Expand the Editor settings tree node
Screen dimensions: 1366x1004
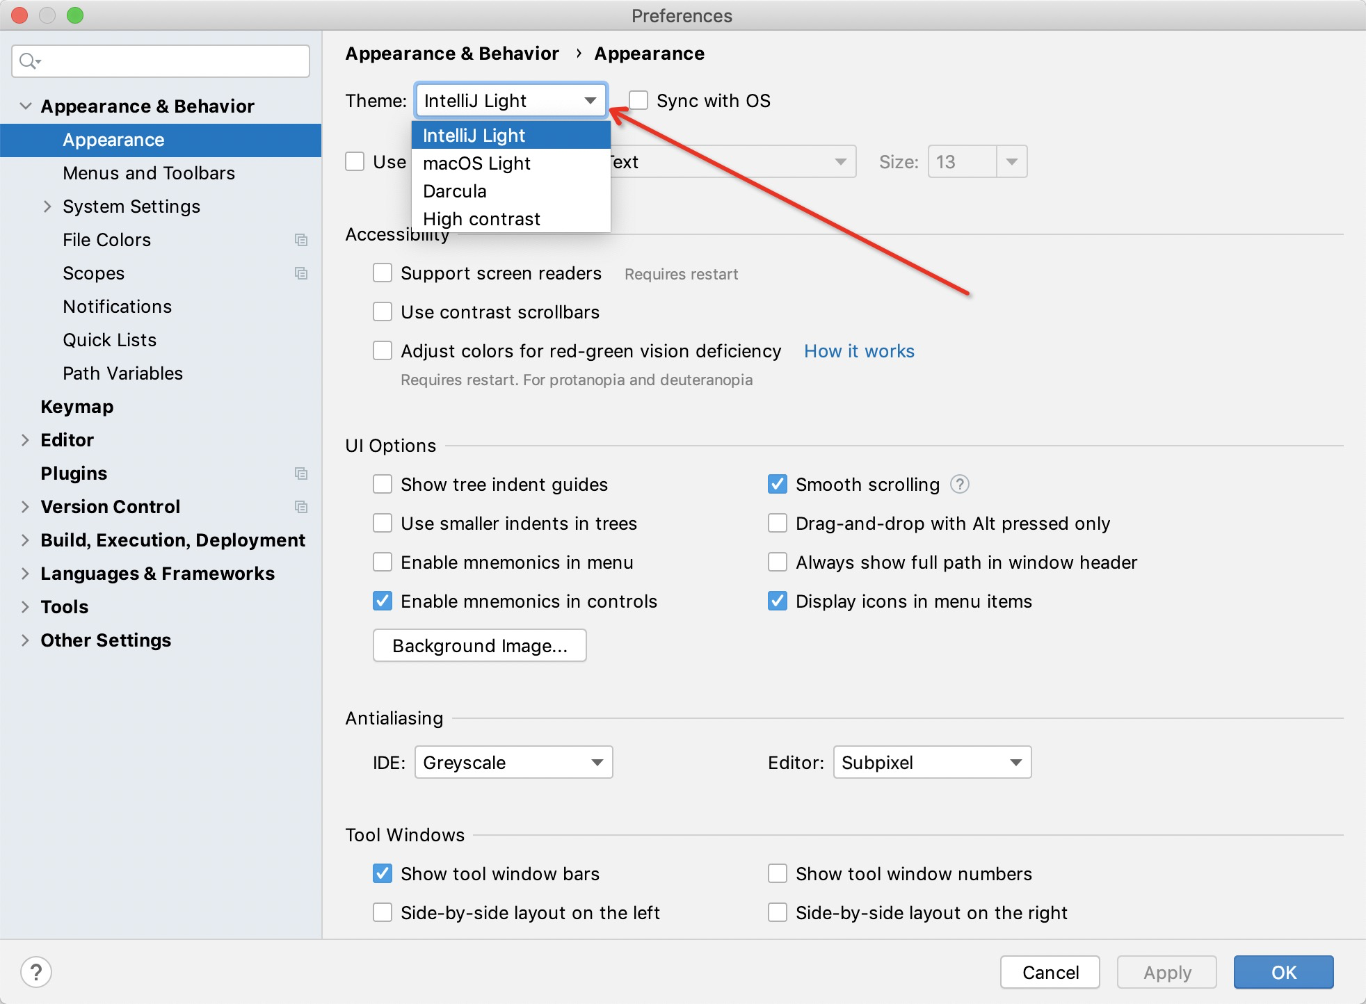(25, 440)
